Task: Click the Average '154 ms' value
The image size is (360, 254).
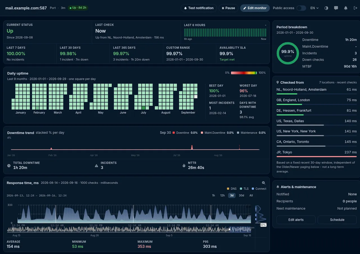Action: 13,246
